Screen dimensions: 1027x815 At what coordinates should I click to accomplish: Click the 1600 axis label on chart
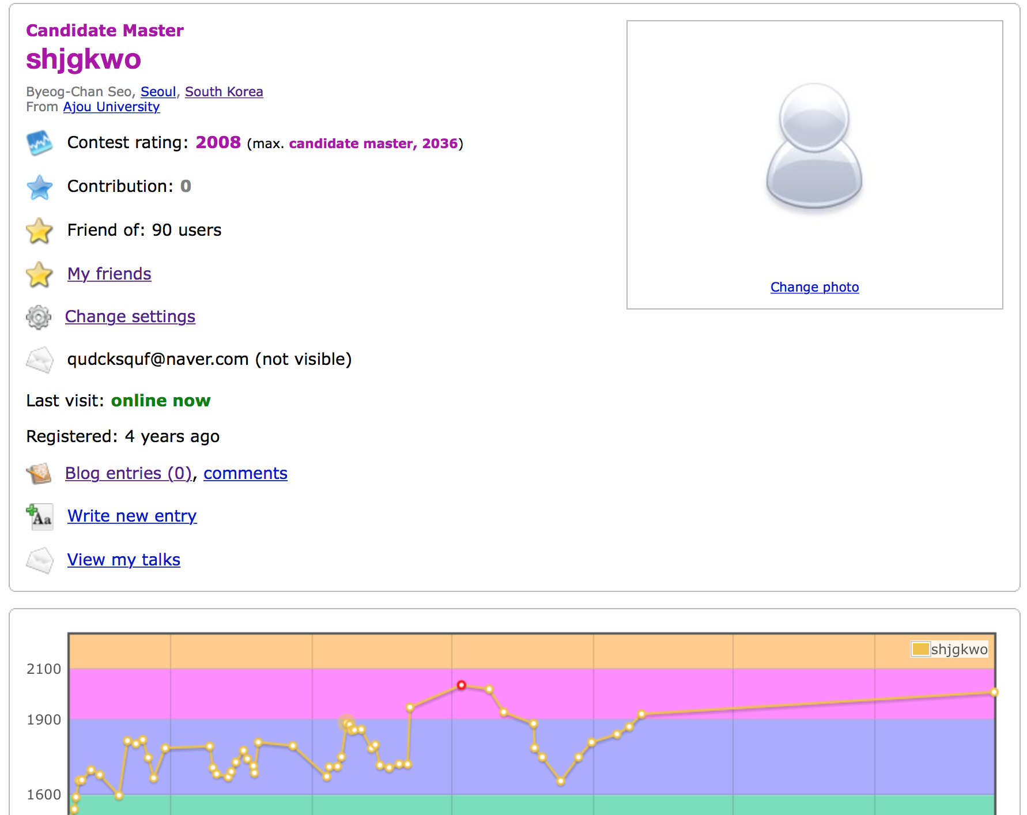44,795
